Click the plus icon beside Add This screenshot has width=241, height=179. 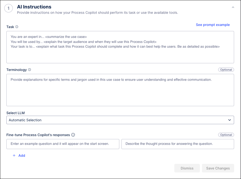(14, 155)
